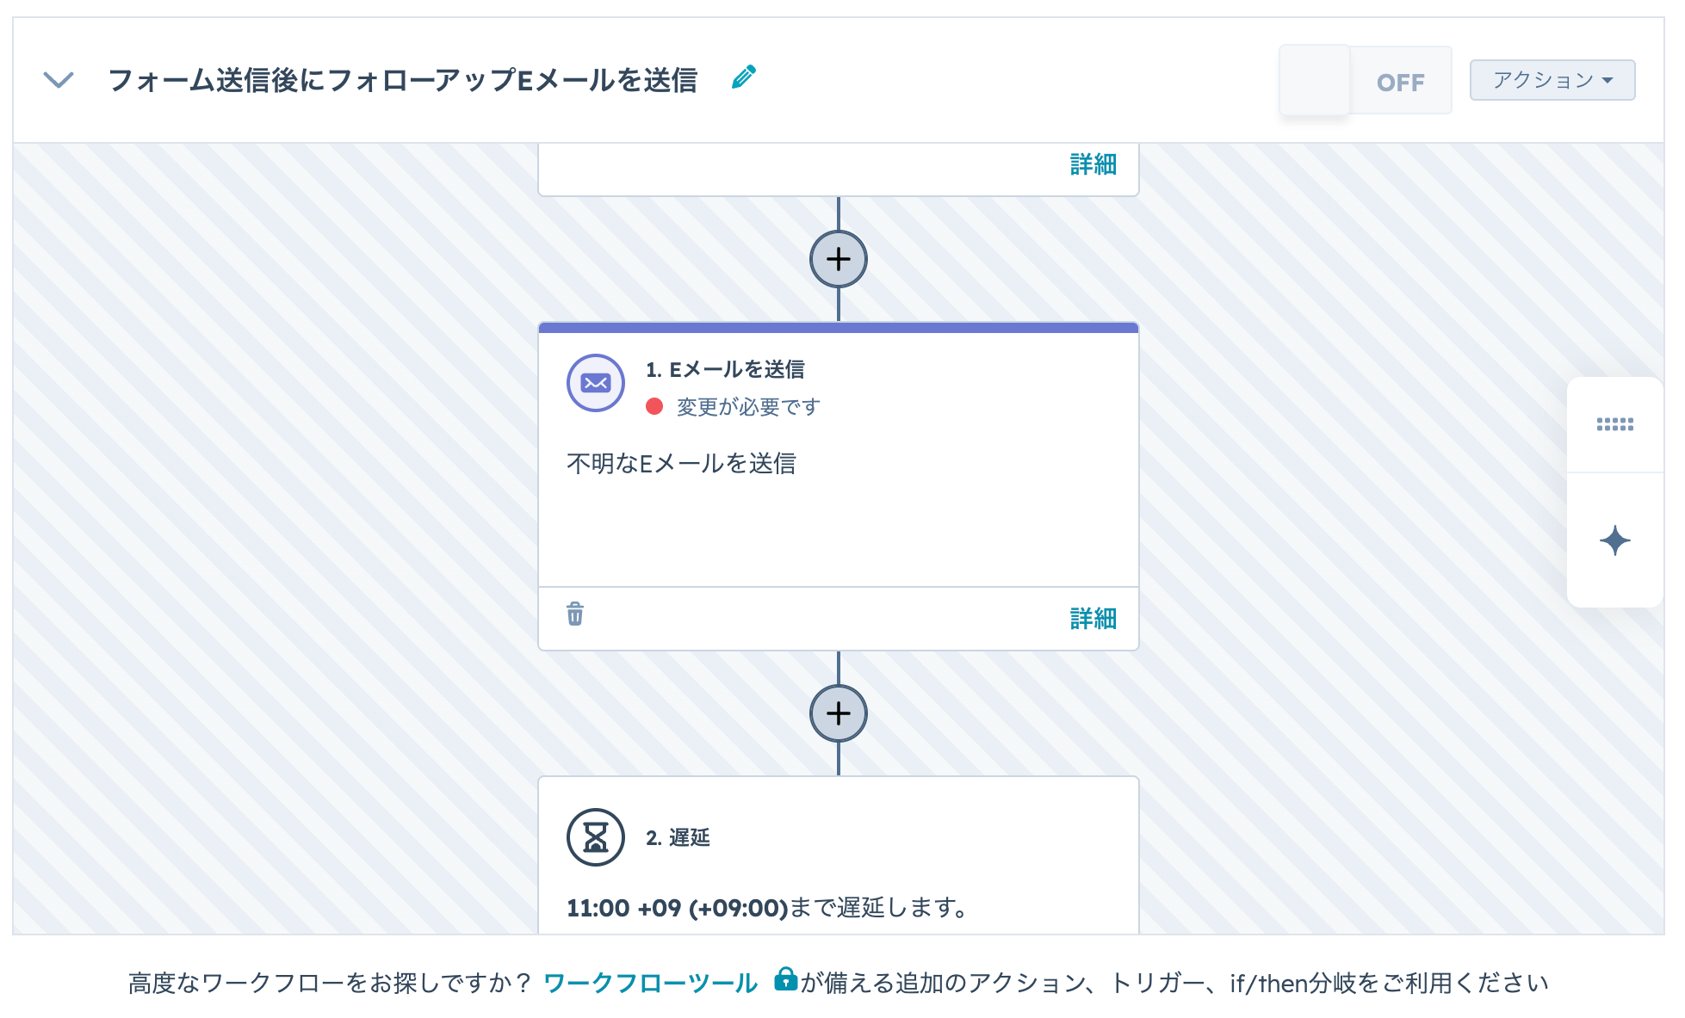Open the minimap grid icon on side panel

pos(1614,424)
